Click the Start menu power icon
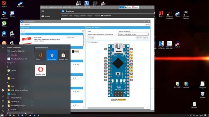This screenshot has height=117, width=209. point(3,111)
